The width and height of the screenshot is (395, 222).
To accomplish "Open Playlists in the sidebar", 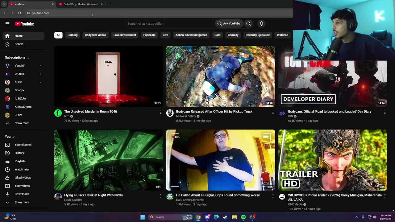I will tap(24, 161).
